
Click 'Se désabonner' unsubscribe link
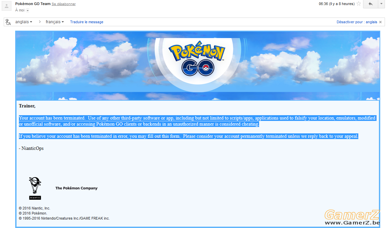(x=64, y=4)
